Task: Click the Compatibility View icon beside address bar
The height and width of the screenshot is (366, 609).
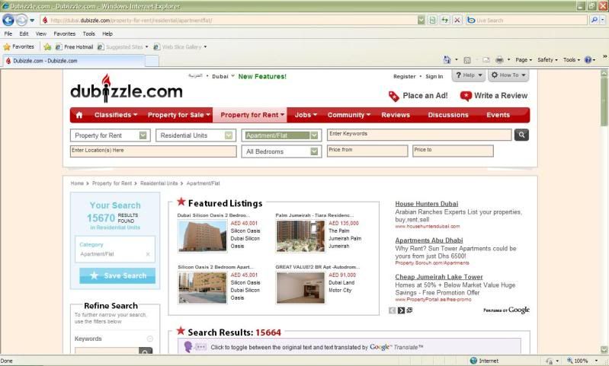Action: (432, 20)
